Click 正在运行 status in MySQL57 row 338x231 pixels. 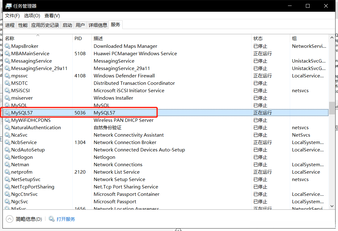click(x=263, y=113)
